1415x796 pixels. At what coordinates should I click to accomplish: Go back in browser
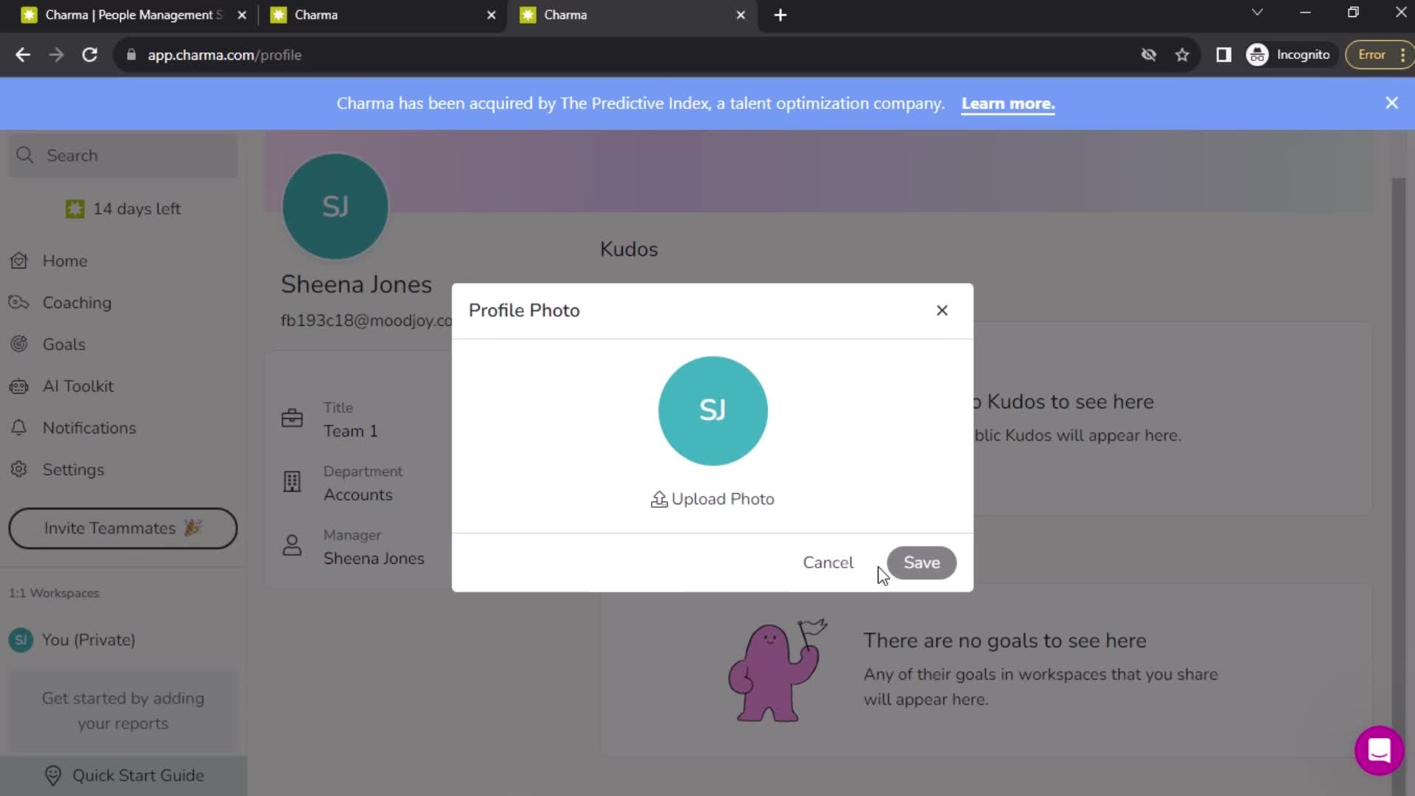point(23,55)
